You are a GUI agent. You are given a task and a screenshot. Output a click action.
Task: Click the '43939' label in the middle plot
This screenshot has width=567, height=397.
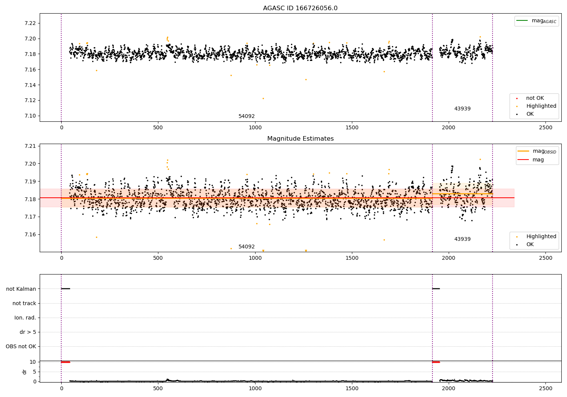pyautogui.click(x=462, y=239)
